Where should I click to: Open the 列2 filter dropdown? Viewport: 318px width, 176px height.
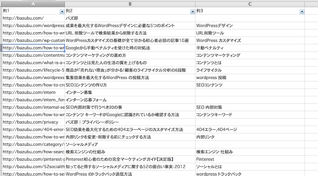192,11
